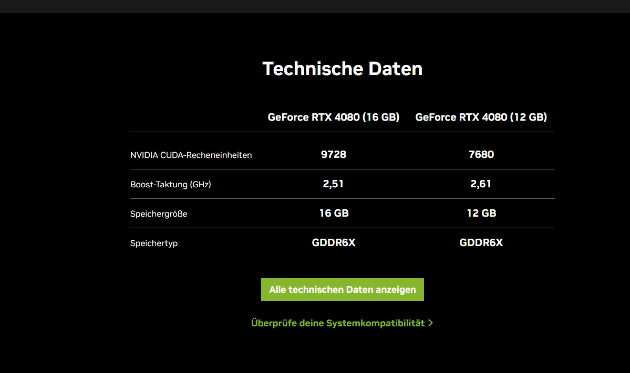The height and width of the screenshot is (373, 630).
Task: Click the boost clock value '2,51'
Action: tap(334, 184)
